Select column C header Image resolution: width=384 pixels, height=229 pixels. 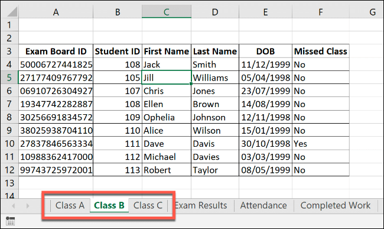(x=167, y=12)
